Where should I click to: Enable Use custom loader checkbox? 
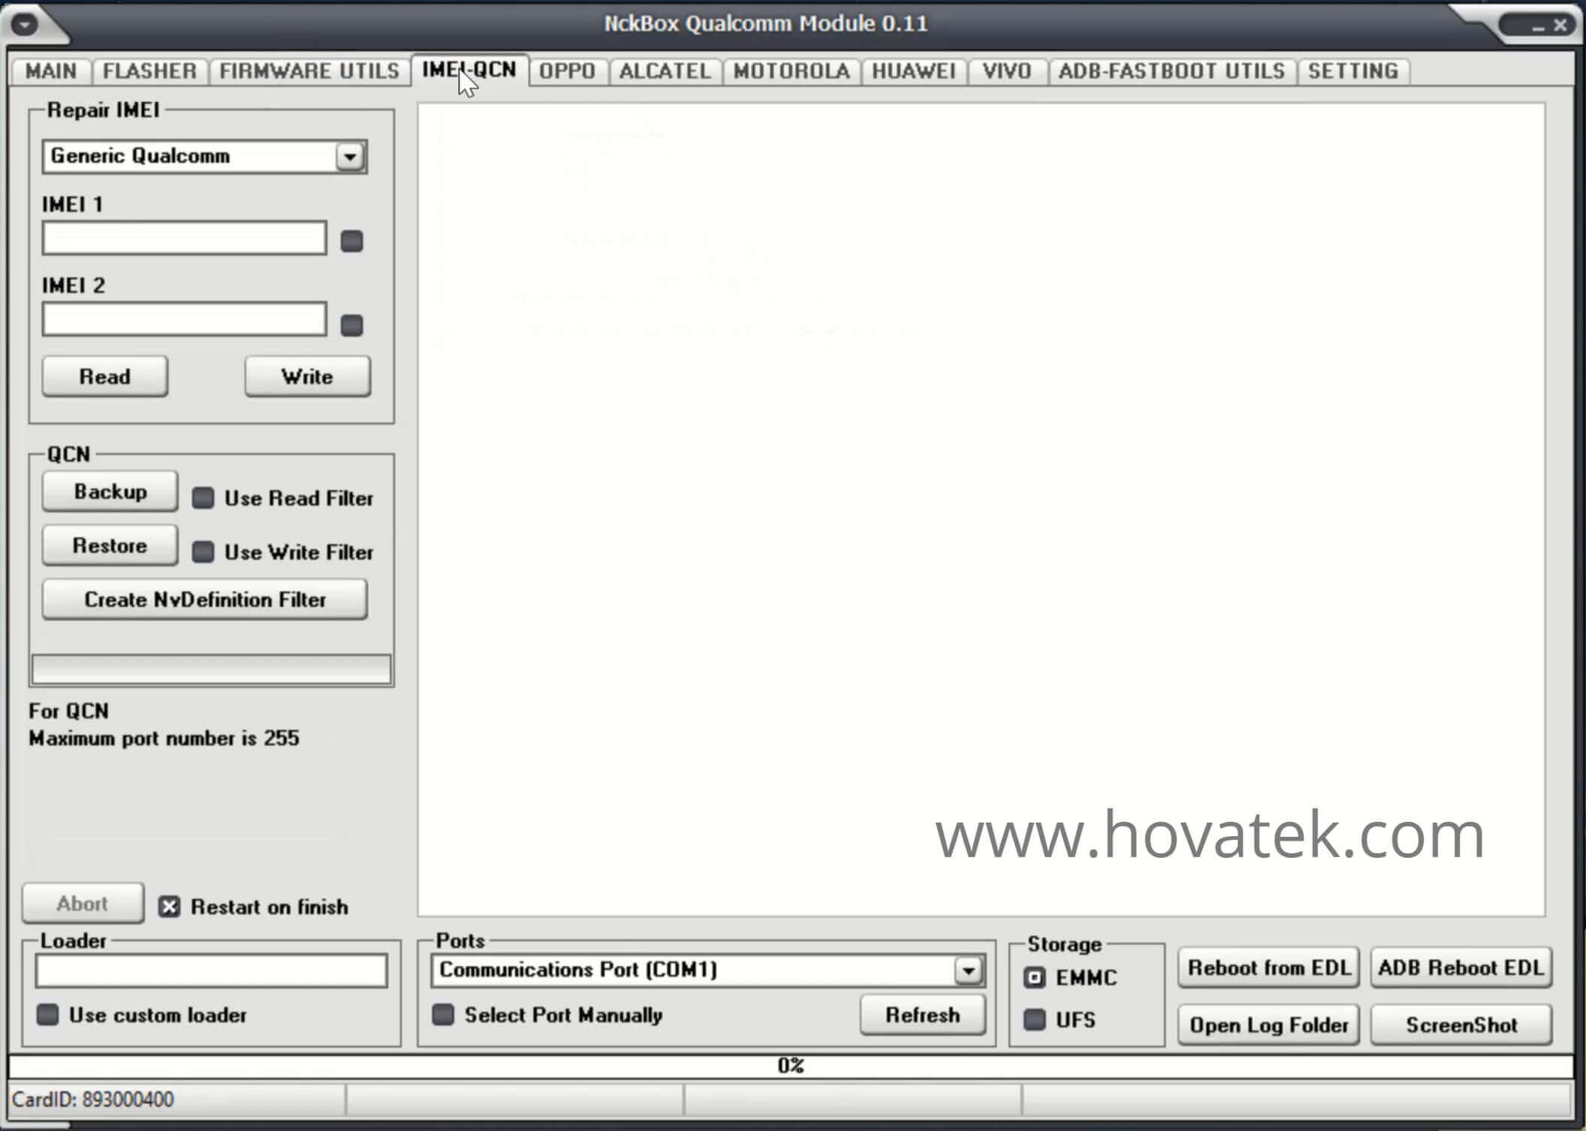[x=47, y=1015]
